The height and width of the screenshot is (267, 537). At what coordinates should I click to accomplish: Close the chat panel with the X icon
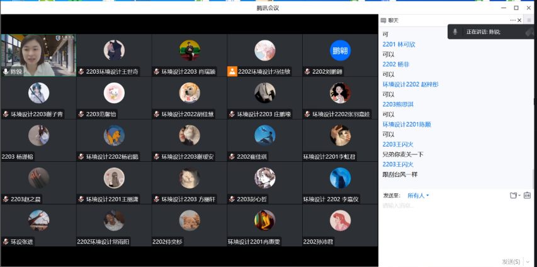521,21
